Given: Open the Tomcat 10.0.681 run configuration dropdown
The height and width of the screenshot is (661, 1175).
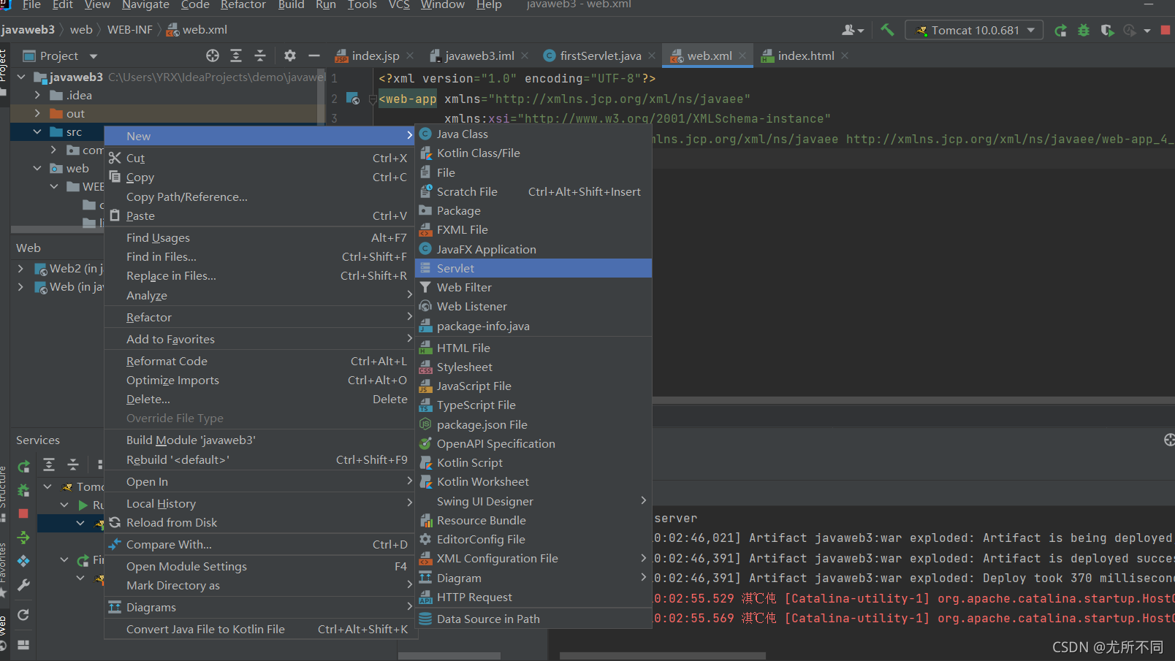Looking at the screenshot, I should [975, 30].
